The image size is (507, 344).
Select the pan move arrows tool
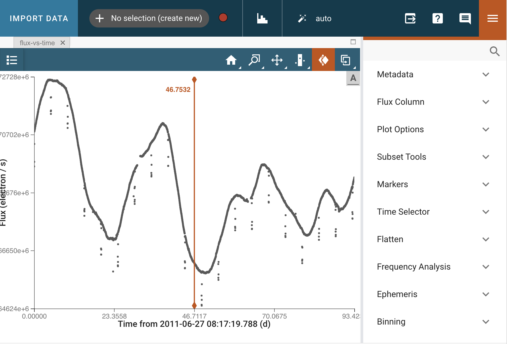[x=277, y=60]
